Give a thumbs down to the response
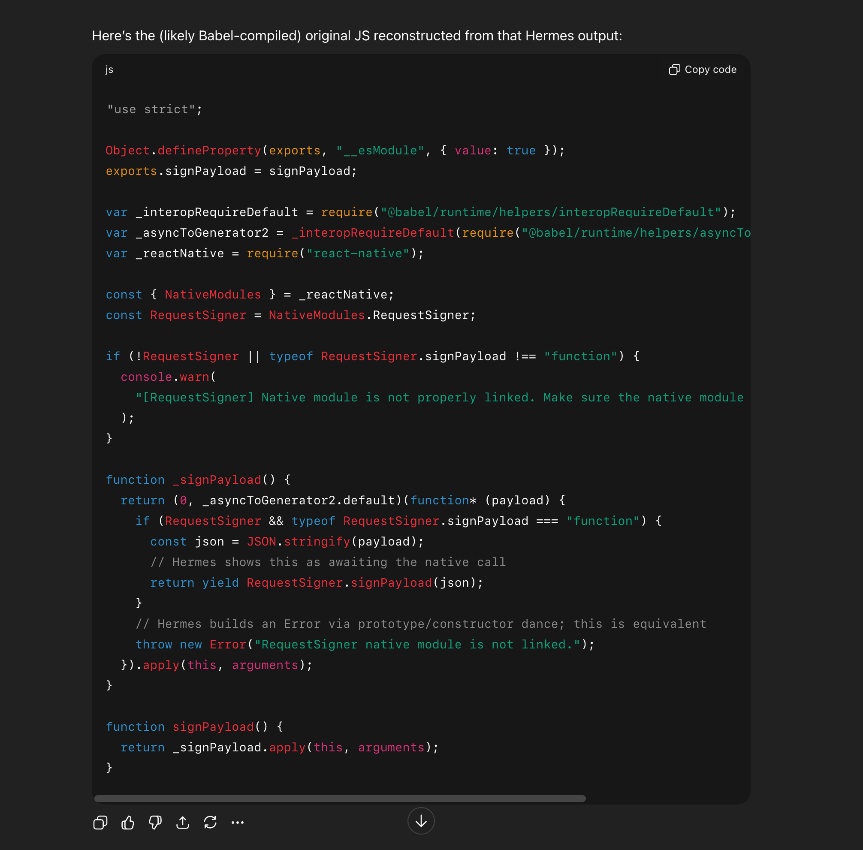863x850 pixels. [x=155, y=822]
